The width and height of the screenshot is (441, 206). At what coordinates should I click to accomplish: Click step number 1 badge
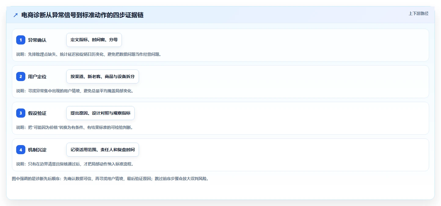(21, 40)
